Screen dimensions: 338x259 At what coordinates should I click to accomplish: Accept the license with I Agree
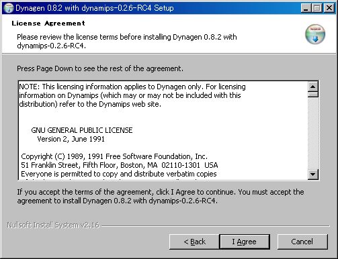click(x=245, y=242)
